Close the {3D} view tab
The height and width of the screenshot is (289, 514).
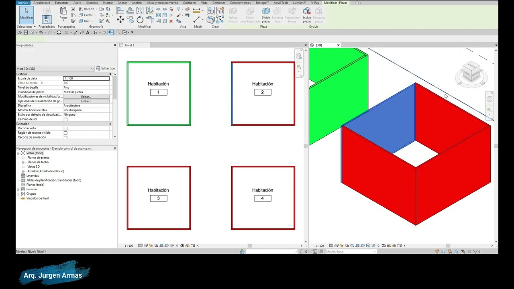point(339,45)
